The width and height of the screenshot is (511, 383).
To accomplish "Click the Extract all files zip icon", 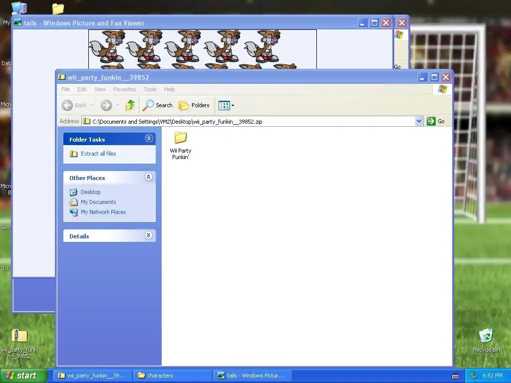I will (x=74, y=154).
